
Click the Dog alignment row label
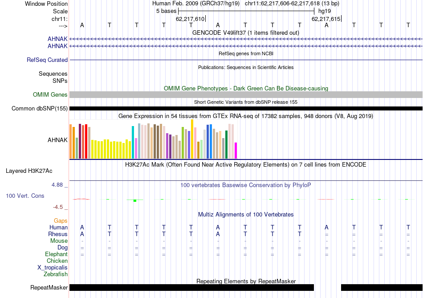coord(62,248)
